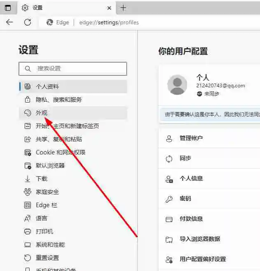Click the 个人资料 profile icon

coord(28,86)
